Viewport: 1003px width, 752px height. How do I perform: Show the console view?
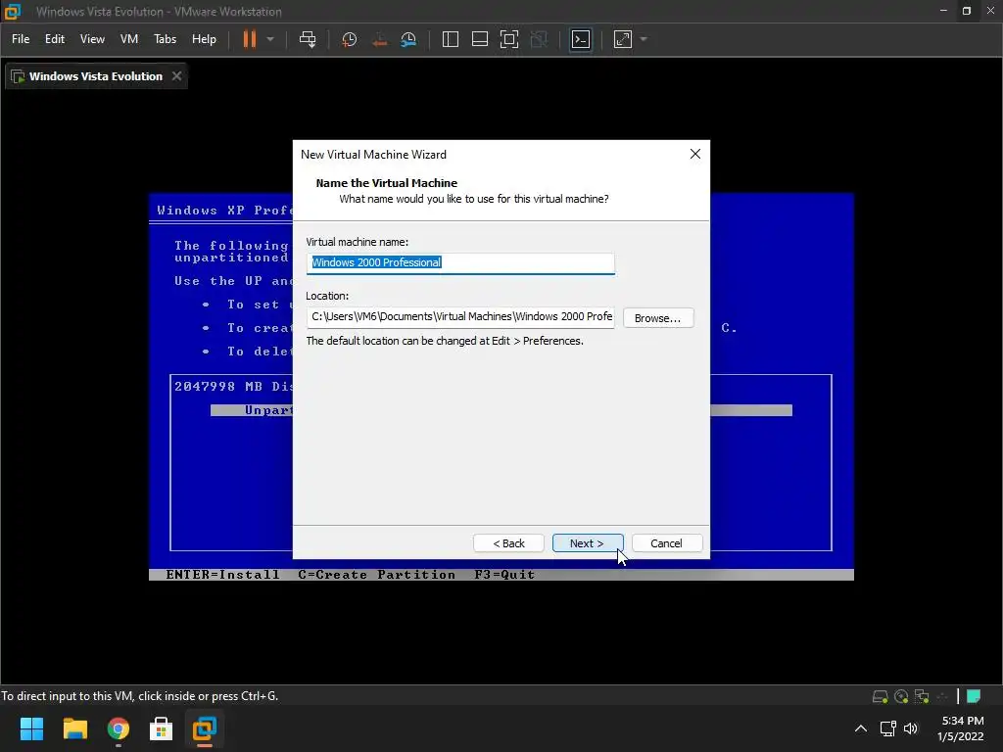581,39
